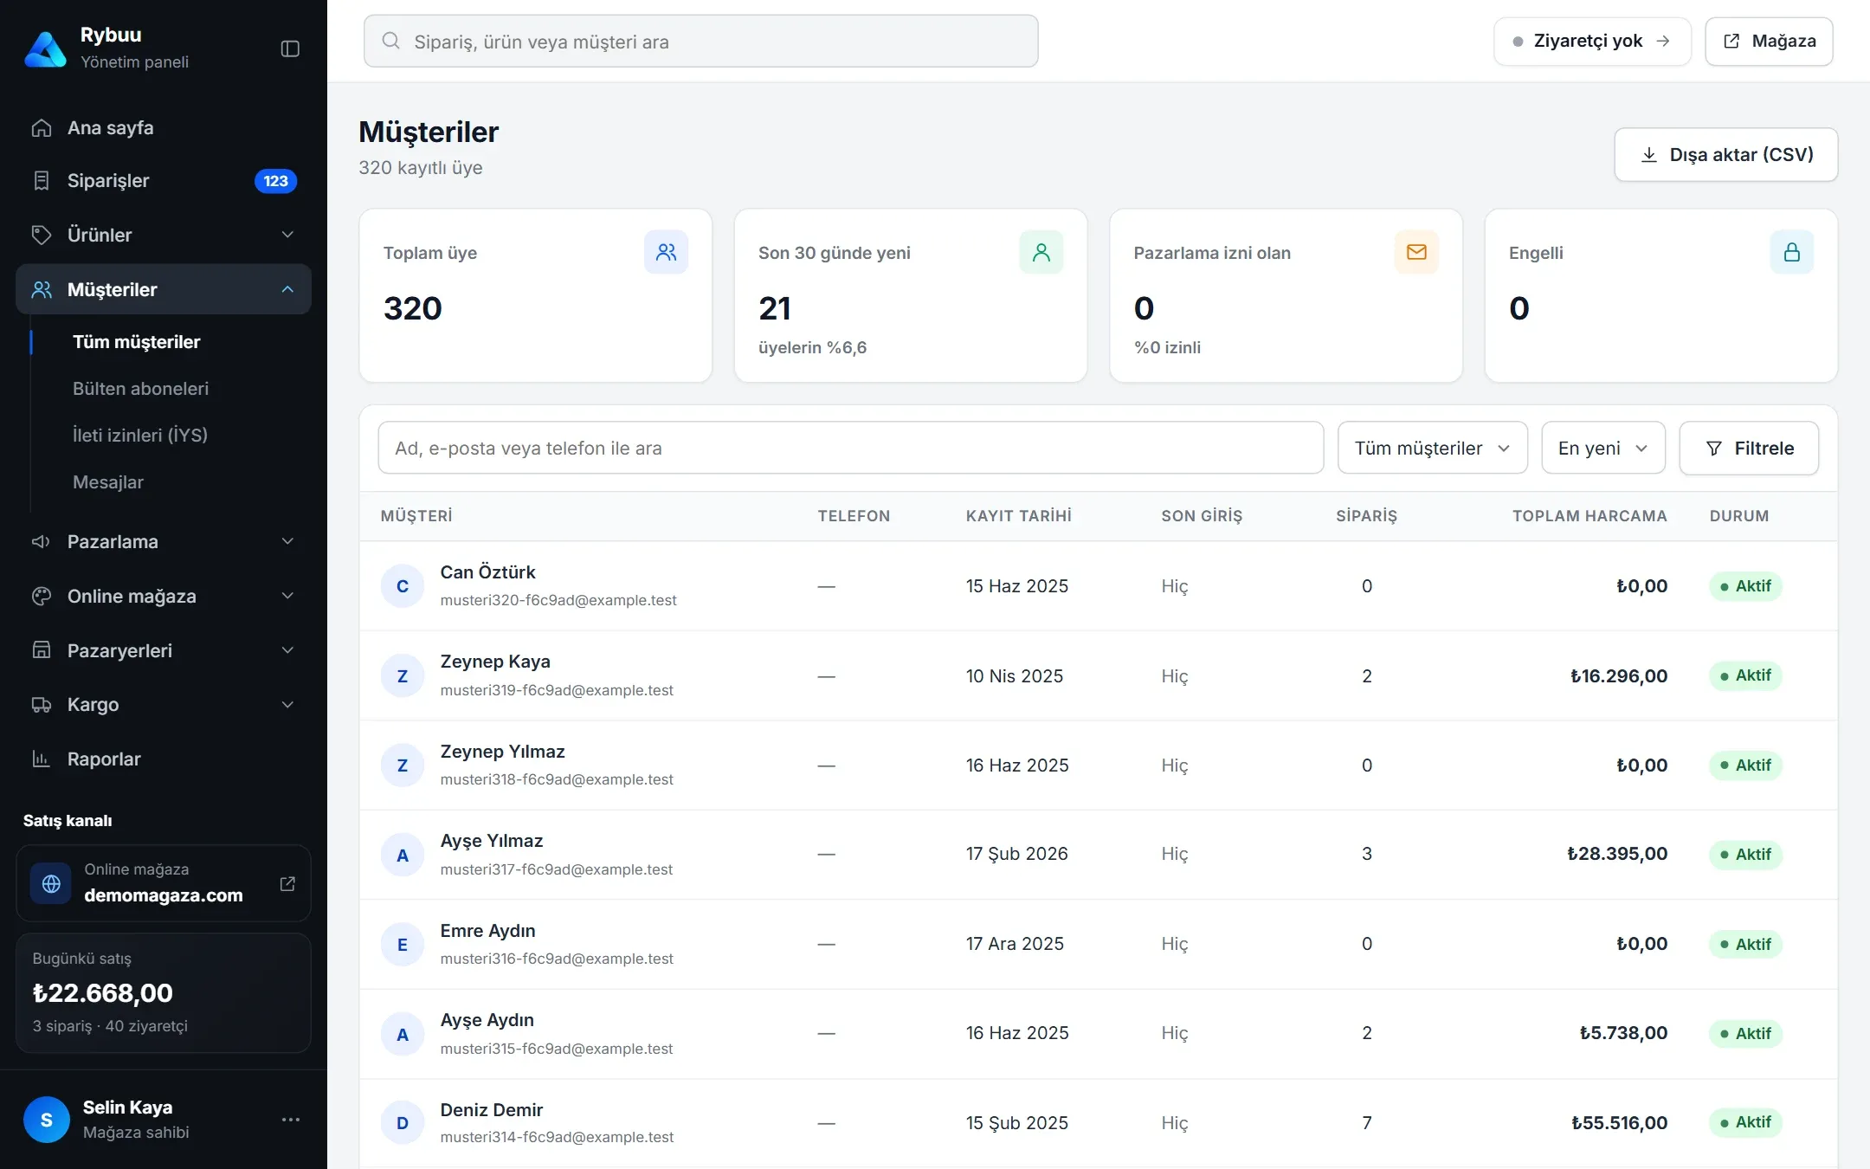Collapse the sidebar panel toggle icon

[290, 48]
